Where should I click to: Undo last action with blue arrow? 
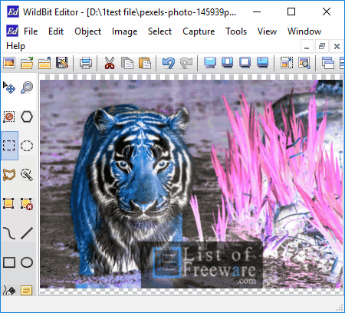169,63
